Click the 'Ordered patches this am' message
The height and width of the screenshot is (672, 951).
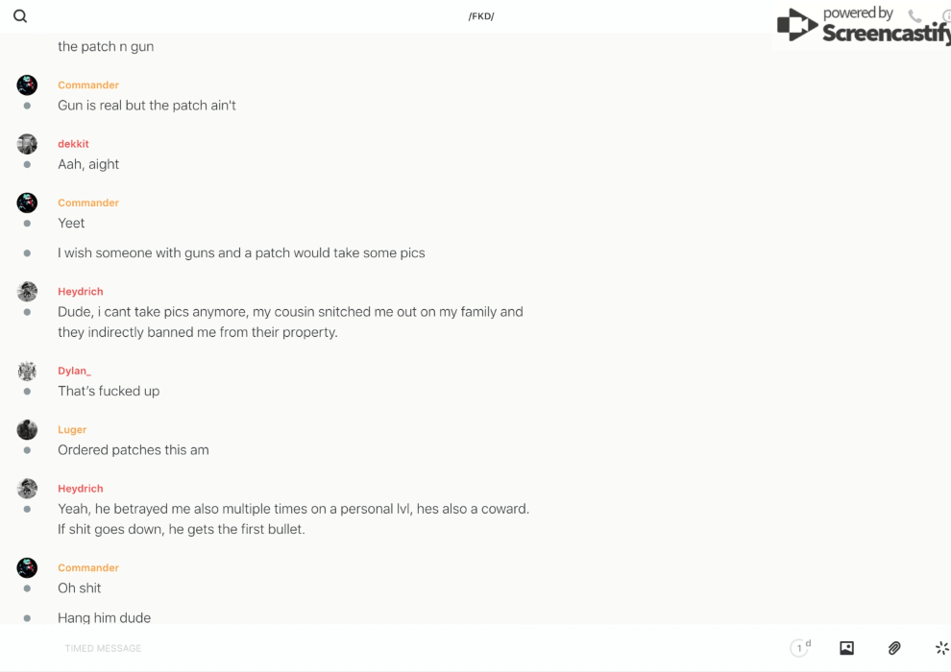click(133, 450)
